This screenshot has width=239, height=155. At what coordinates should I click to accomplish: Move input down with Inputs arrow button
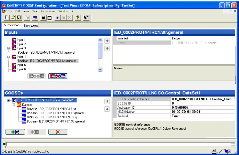point(107,49)
